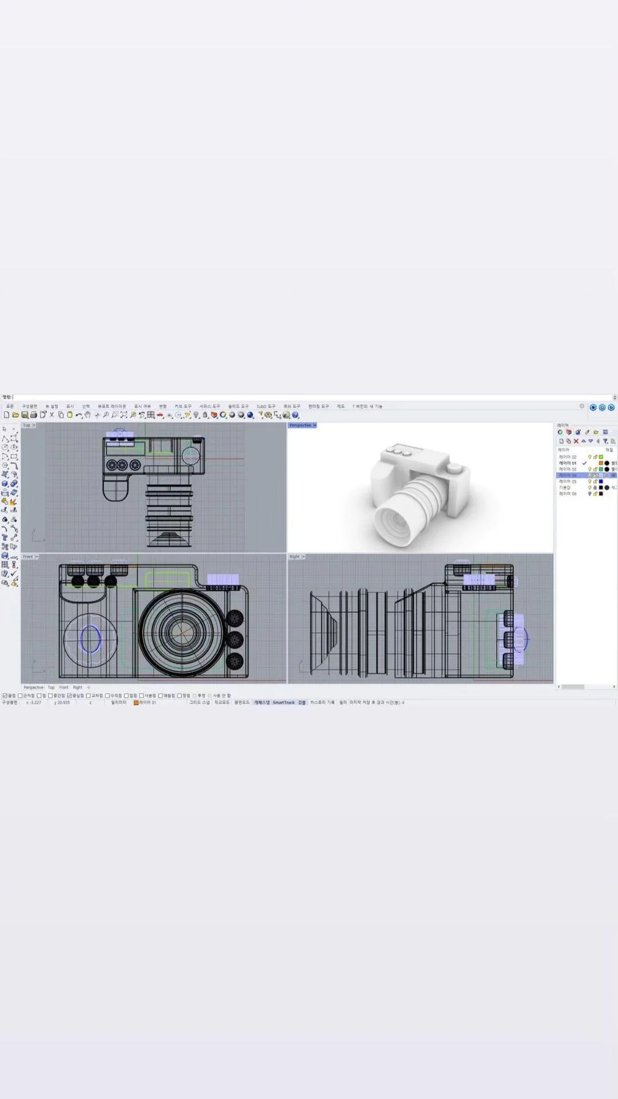
Task: Click New Layer icon in layer panel
Action: click(x=561, y=441)
